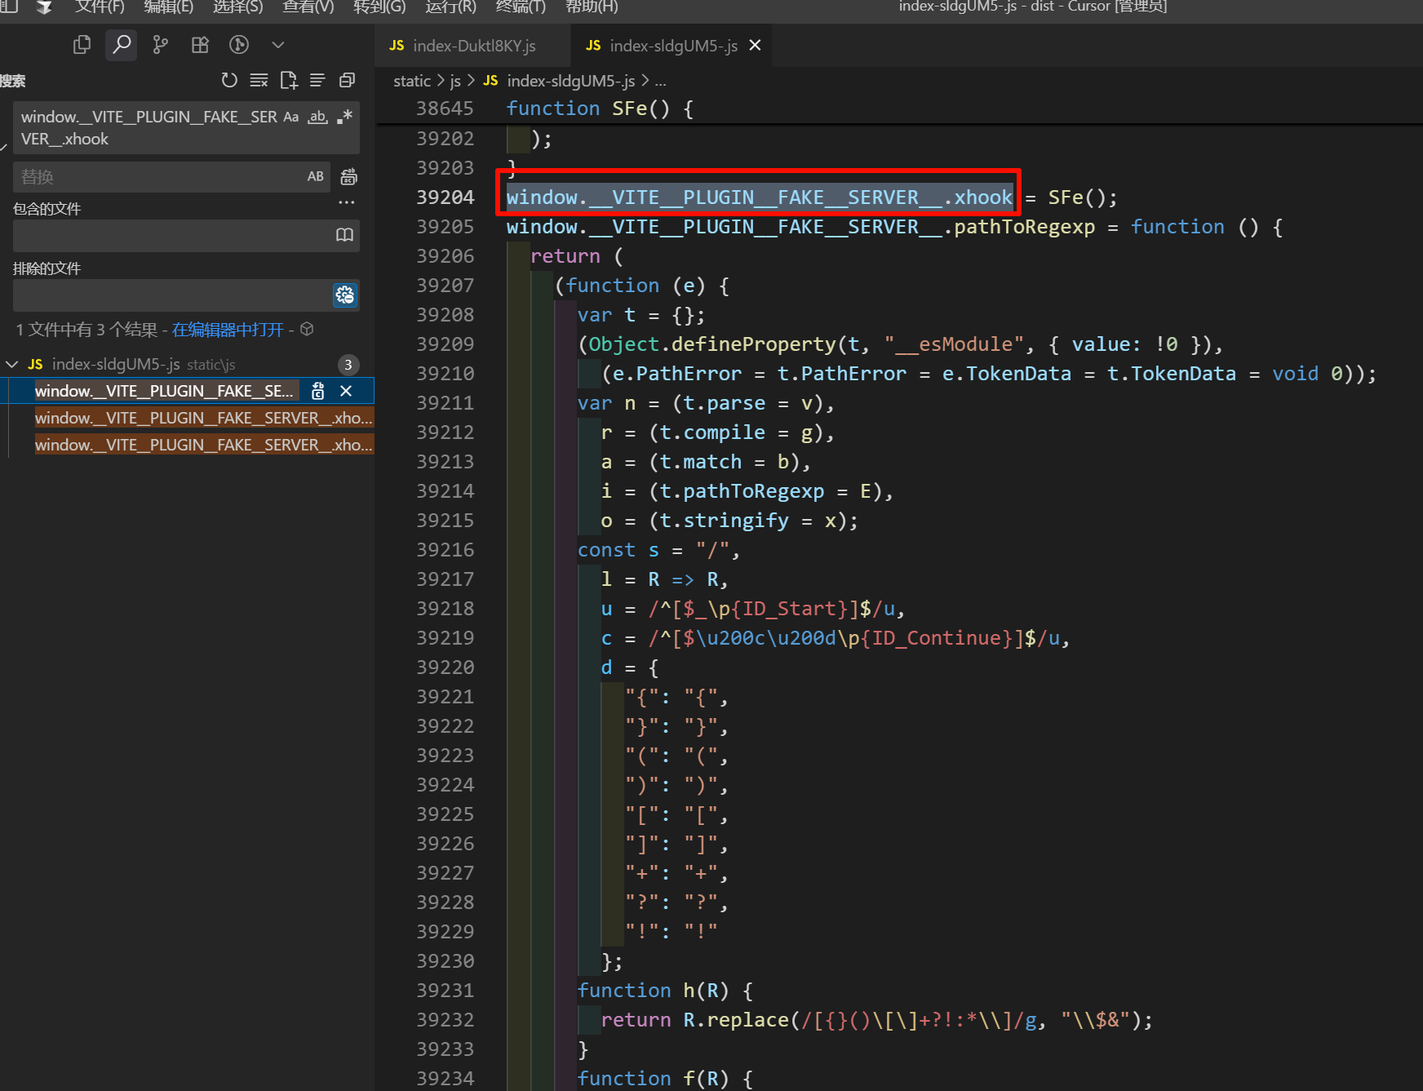Collapse index-sldgUM5-.js results group
1423x1091 pixels.
click(12, 364)
